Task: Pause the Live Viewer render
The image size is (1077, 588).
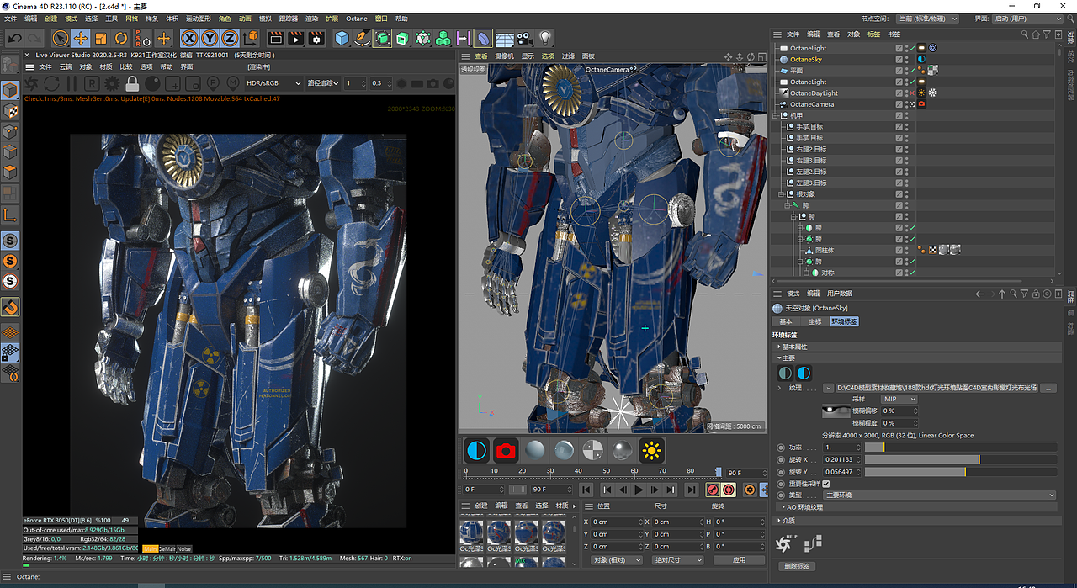Action: (72, 83)
